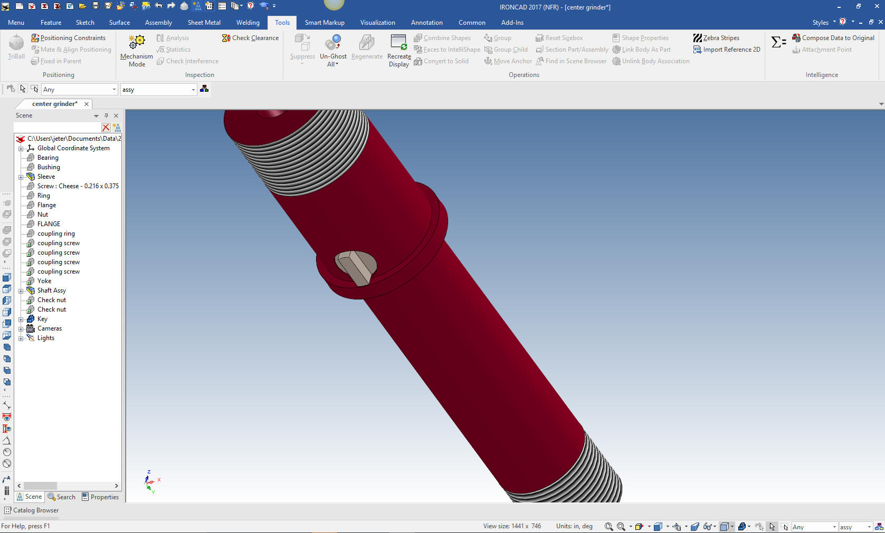Click the coordinate axis triad in viewport
885x533 pixels.
(x=151, y=481)
